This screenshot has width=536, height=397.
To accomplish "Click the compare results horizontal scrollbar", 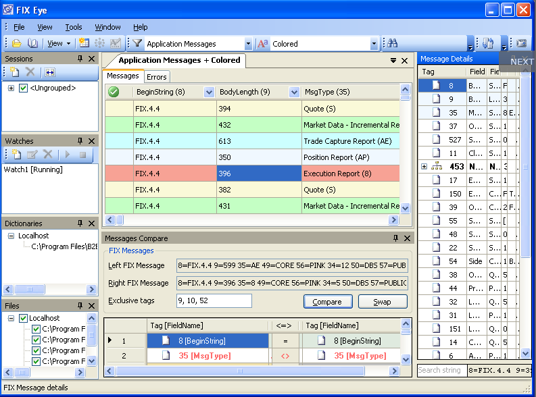I will click(x=240, y=371).
